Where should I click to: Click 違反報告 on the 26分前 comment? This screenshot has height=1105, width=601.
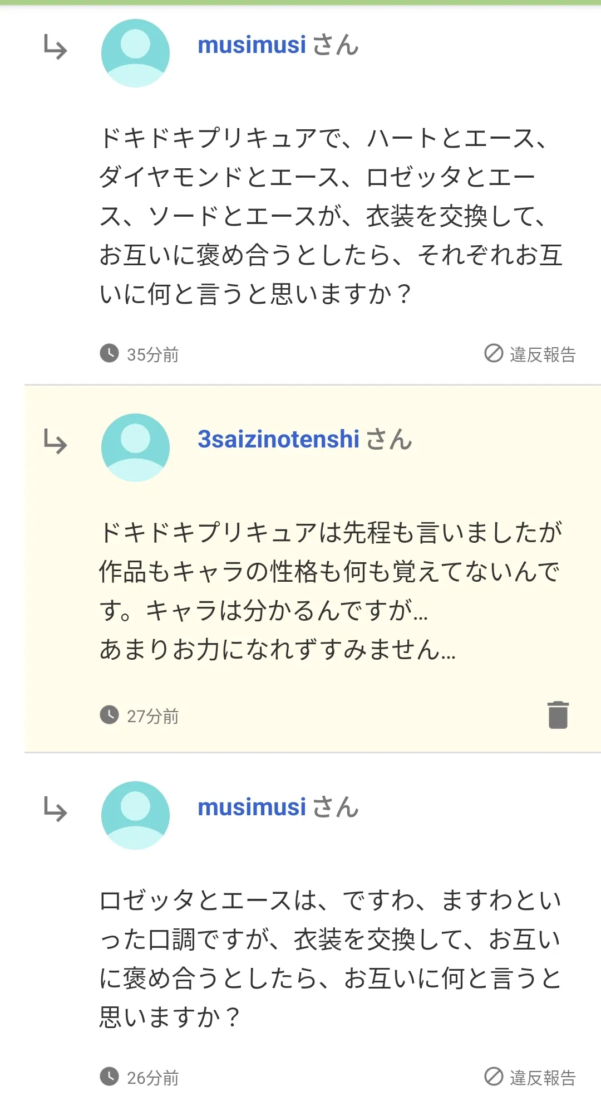(530, 1078)
